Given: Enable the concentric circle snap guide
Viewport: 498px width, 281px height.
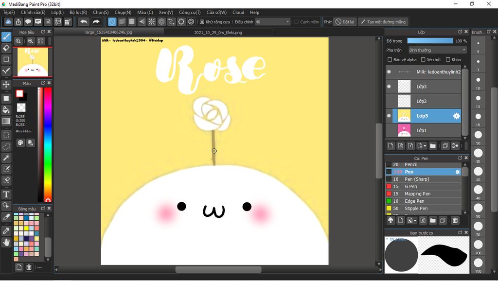Looking at the screenshot, I should [161, 22].
